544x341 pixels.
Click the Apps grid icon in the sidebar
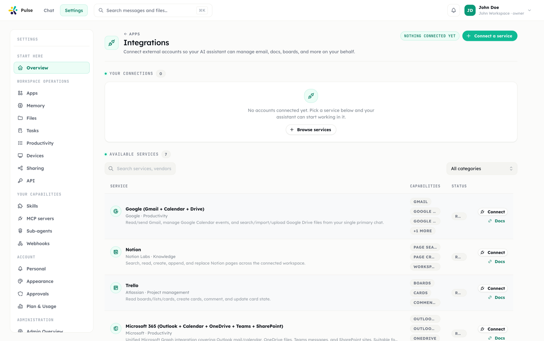[20, 93]
